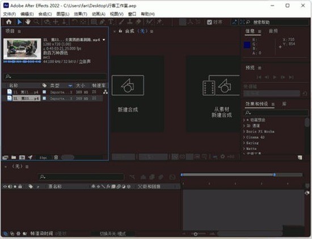This screenshot has height=239, width=312.
Task: Click the Home icon in toolbar
Action: click(x=9, y=22)
